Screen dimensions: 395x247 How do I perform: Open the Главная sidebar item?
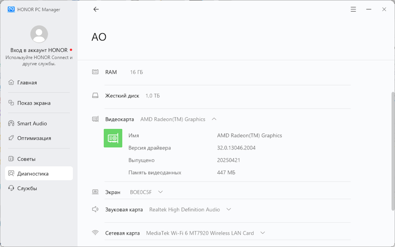pos(27,83)
